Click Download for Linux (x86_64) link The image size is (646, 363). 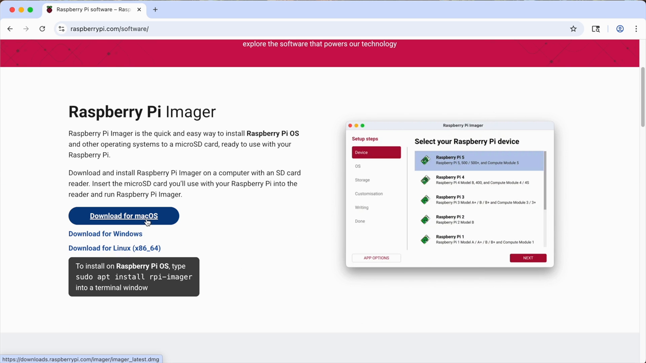point(115,248)
